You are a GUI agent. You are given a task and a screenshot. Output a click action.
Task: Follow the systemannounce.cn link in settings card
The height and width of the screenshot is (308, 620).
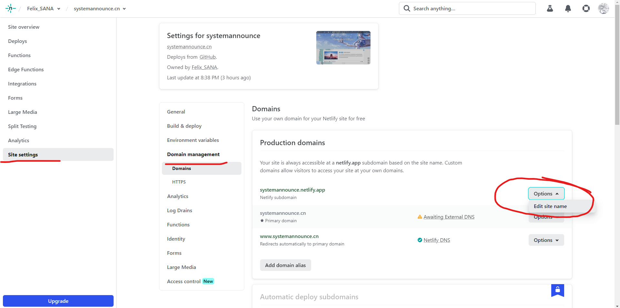[189, 46]
